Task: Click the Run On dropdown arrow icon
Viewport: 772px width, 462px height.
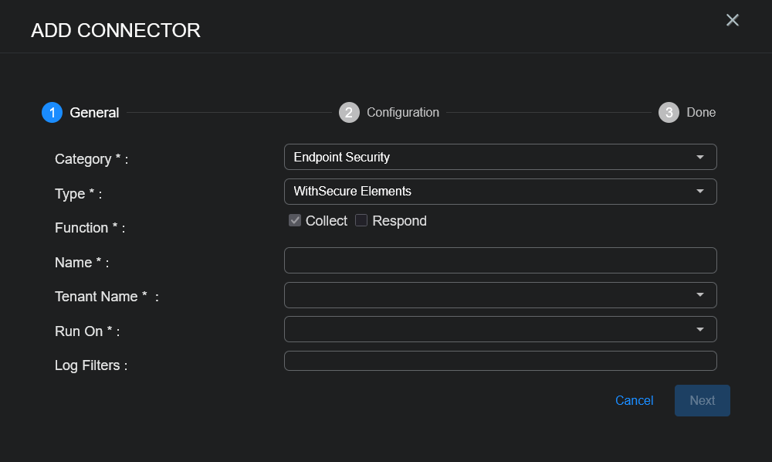Action: tap(700, 329)
